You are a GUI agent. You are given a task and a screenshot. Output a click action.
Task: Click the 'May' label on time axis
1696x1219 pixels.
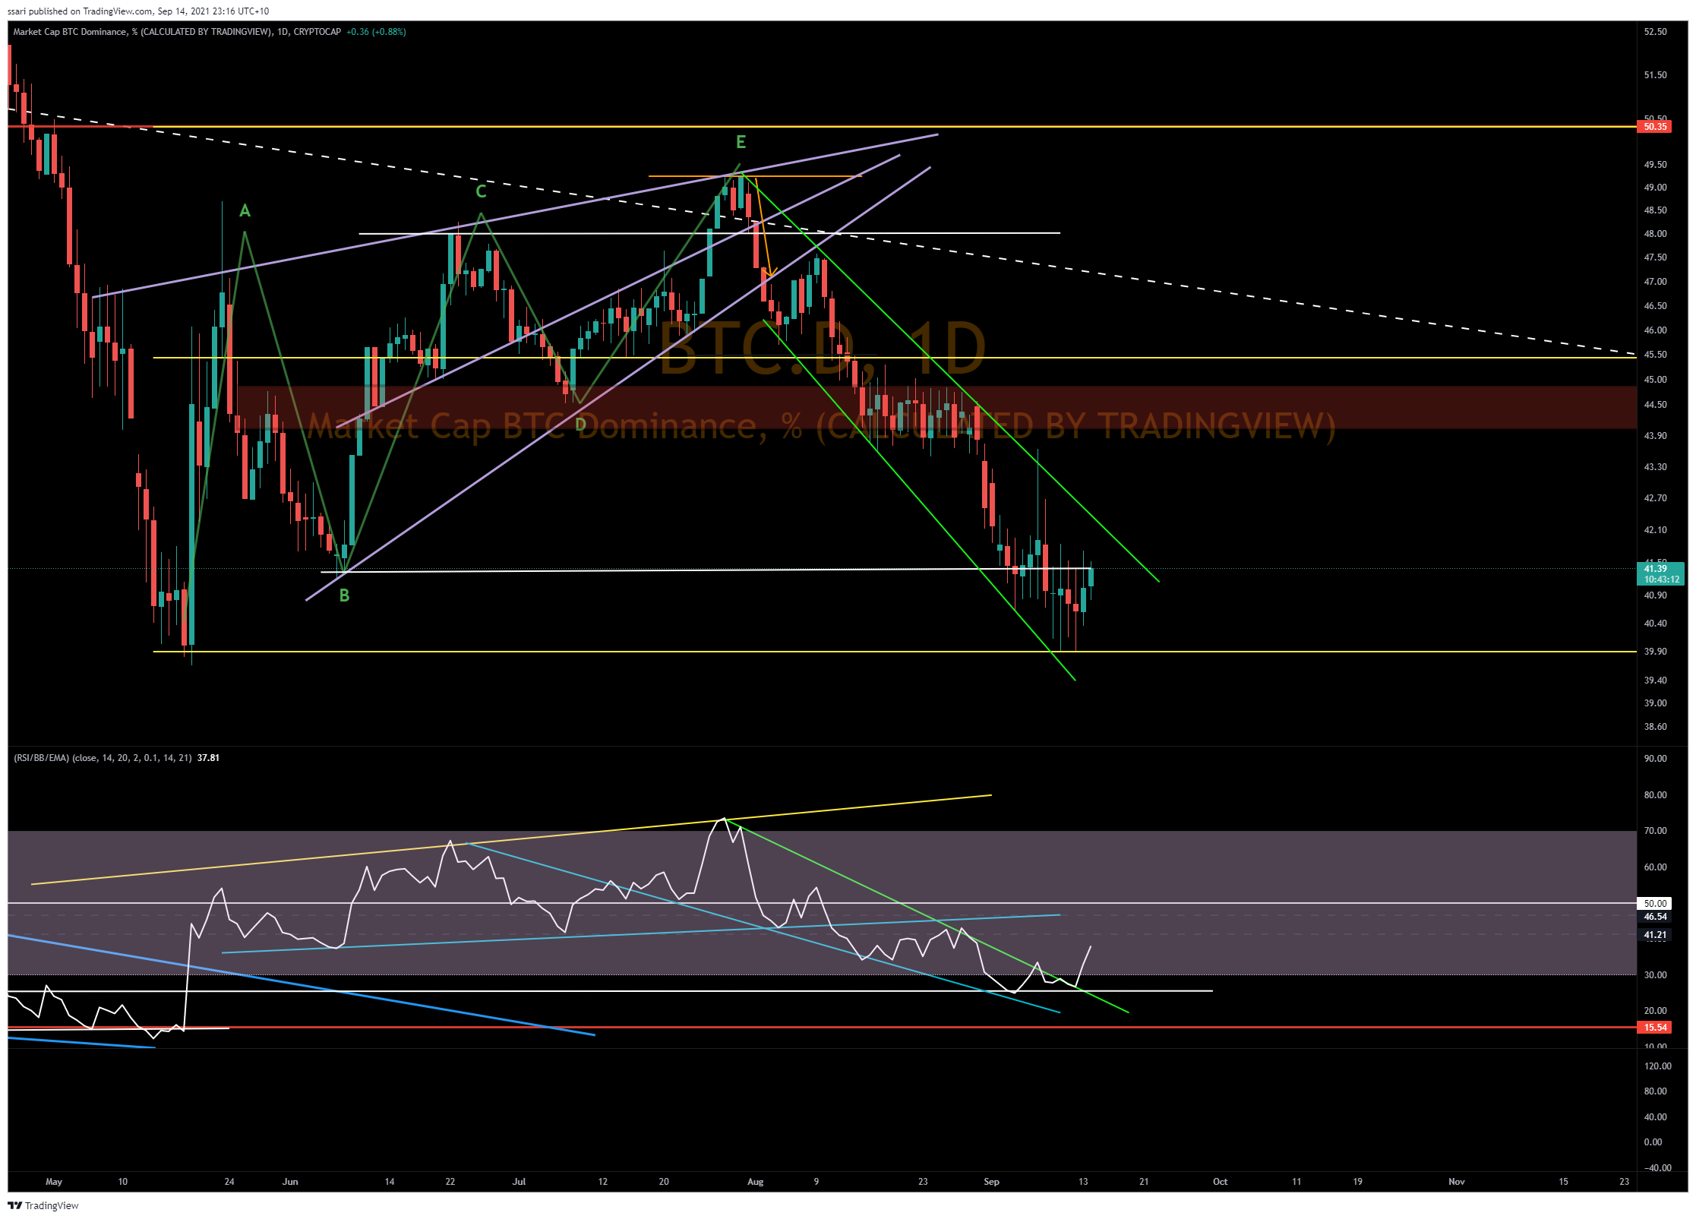54,1182
